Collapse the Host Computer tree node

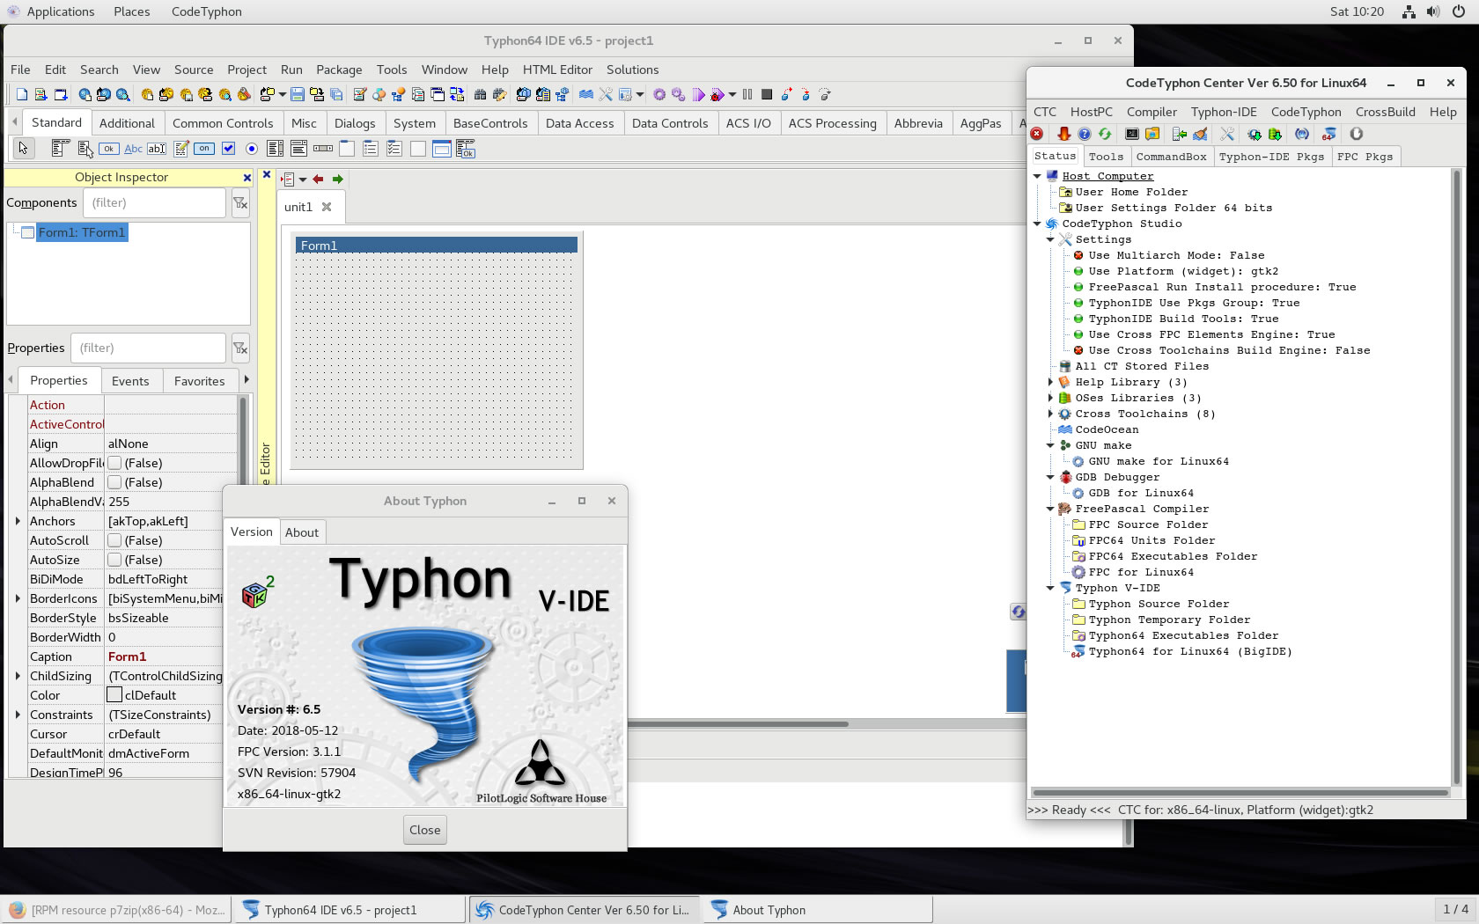[1037, 176]
